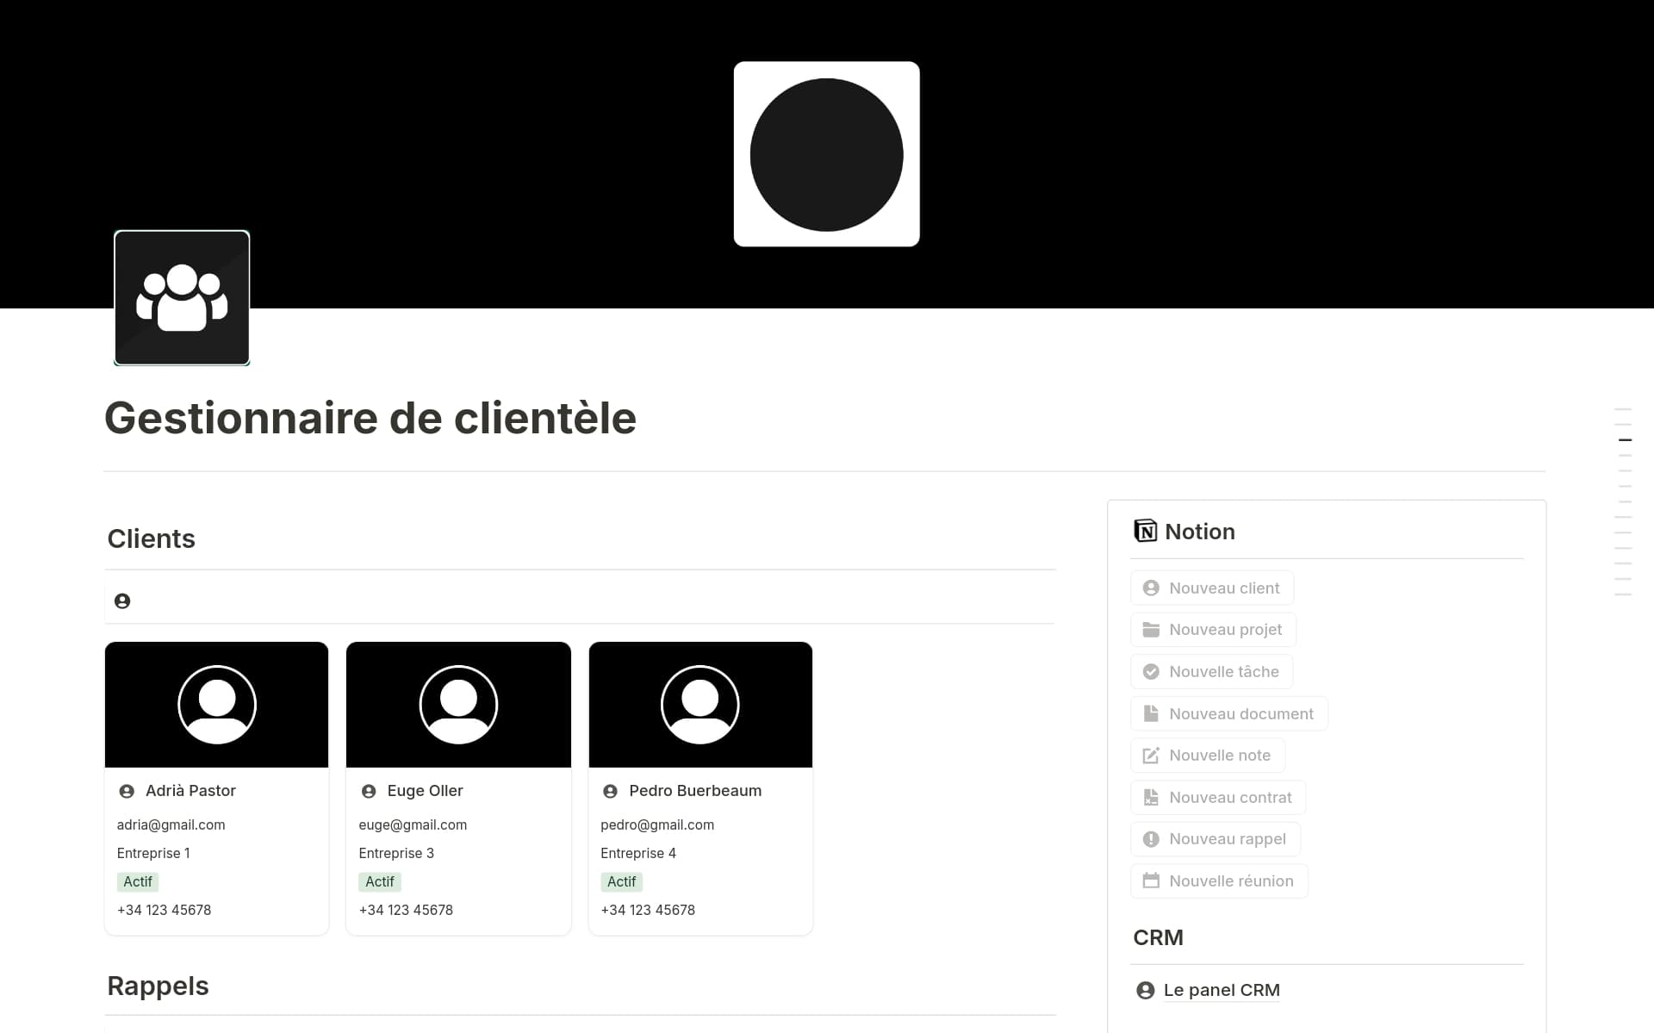
Task: Select the Gestionnaire de clientèle page title
Action: tap(370, 418)
